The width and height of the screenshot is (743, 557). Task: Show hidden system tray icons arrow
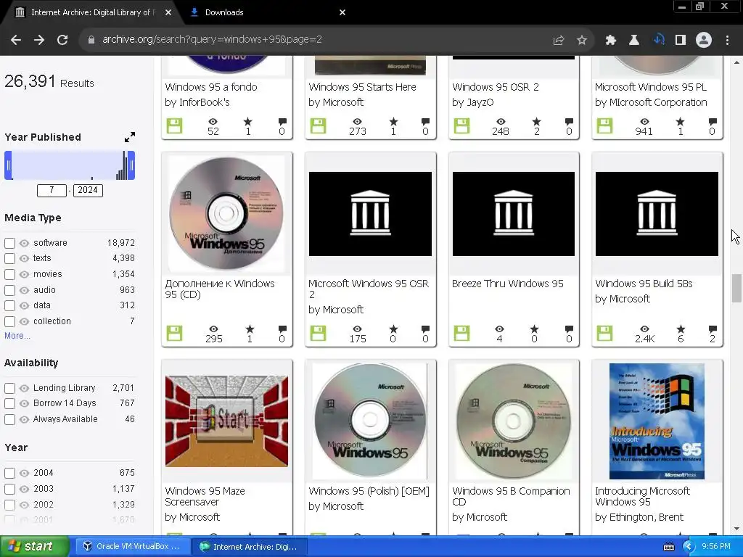click(689, 547)
